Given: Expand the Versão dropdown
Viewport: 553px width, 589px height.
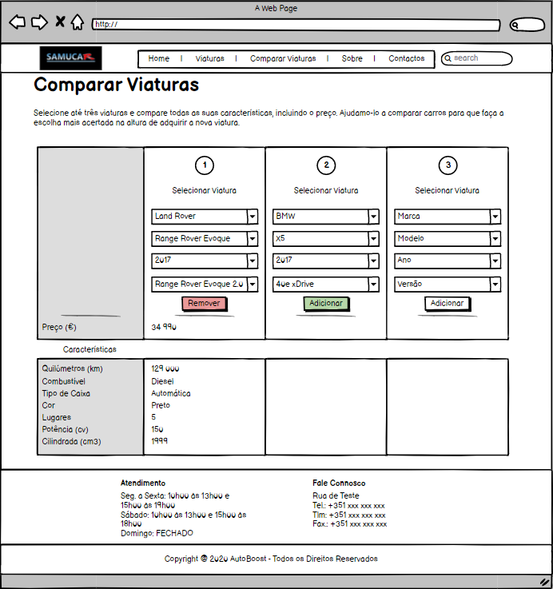Looking at the screenshot, I should click(x=448, y=284).
